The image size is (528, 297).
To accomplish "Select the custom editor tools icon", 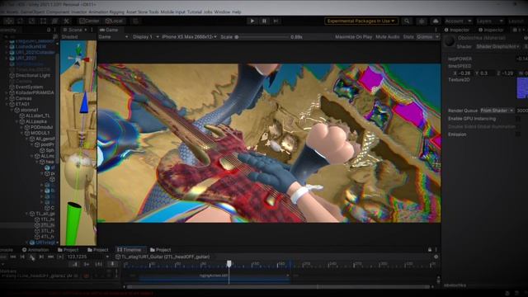I will pyautogui.click(x=66, y=21).
